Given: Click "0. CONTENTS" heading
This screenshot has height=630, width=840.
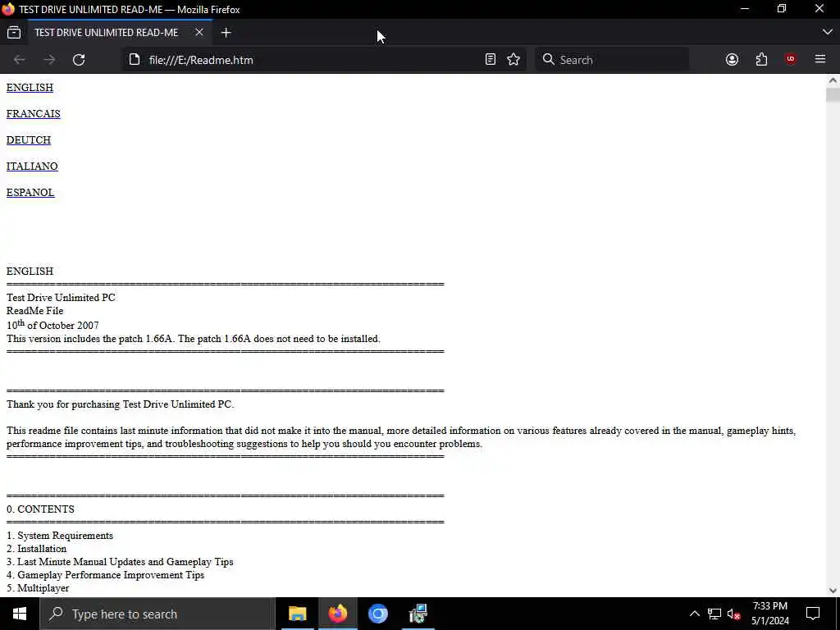Looking at the screenshot, I should [40, 509].
